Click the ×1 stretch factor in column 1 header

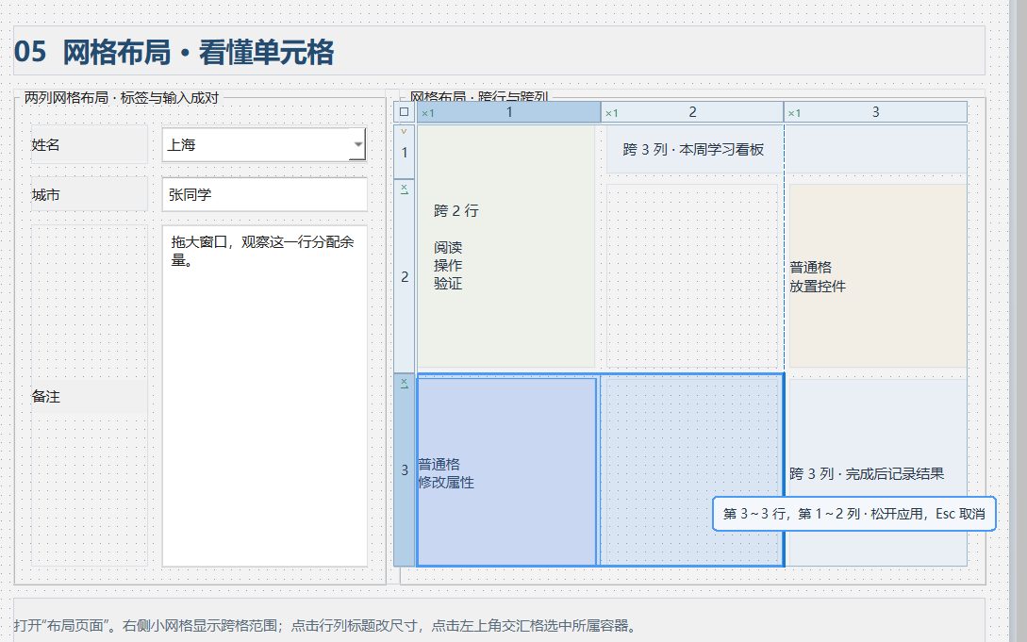coord(428,113)
